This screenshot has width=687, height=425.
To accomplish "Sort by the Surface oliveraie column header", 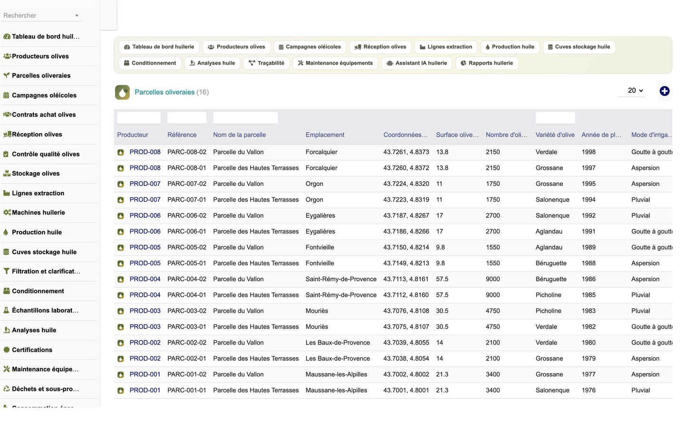I will pos(457,135).
